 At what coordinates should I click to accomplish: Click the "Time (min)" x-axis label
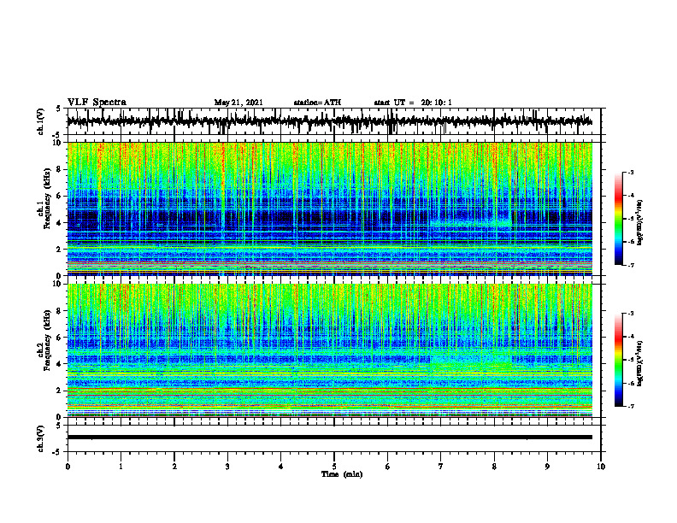342,474
